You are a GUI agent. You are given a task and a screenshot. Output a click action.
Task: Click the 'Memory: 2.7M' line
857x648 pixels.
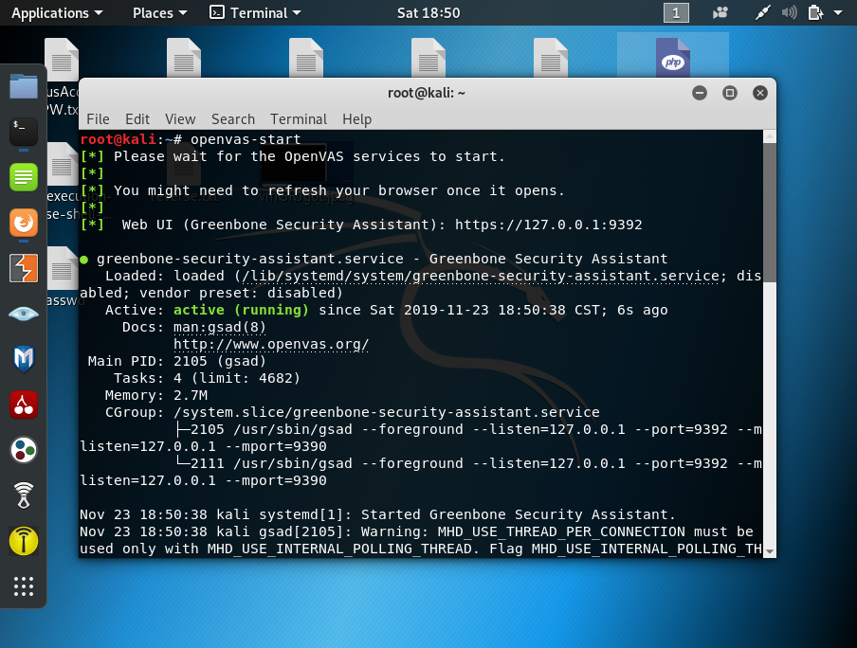pos(155,395)
